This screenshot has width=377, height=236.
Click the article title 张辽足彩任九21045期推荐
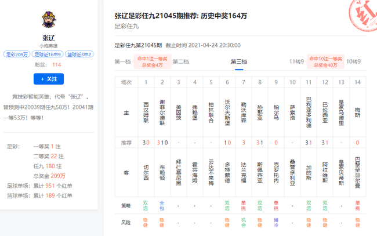click(x=181, y=16)
